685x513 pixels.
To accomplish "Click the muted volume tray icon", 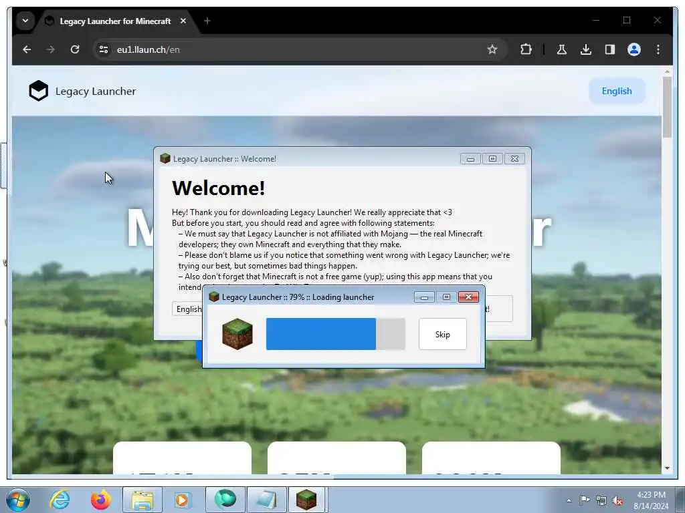I will point(617,500).
